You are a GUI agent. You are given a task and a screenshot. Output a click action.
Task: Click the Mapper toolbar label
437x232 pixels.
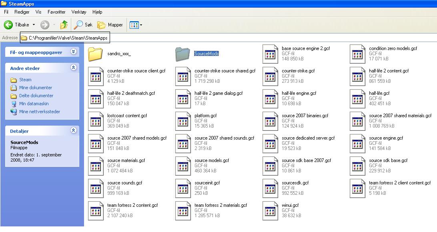(115, 25)
